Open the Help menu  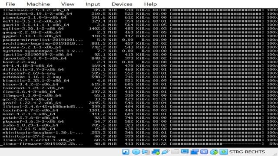pyautogui.click(x=150, y=4)
